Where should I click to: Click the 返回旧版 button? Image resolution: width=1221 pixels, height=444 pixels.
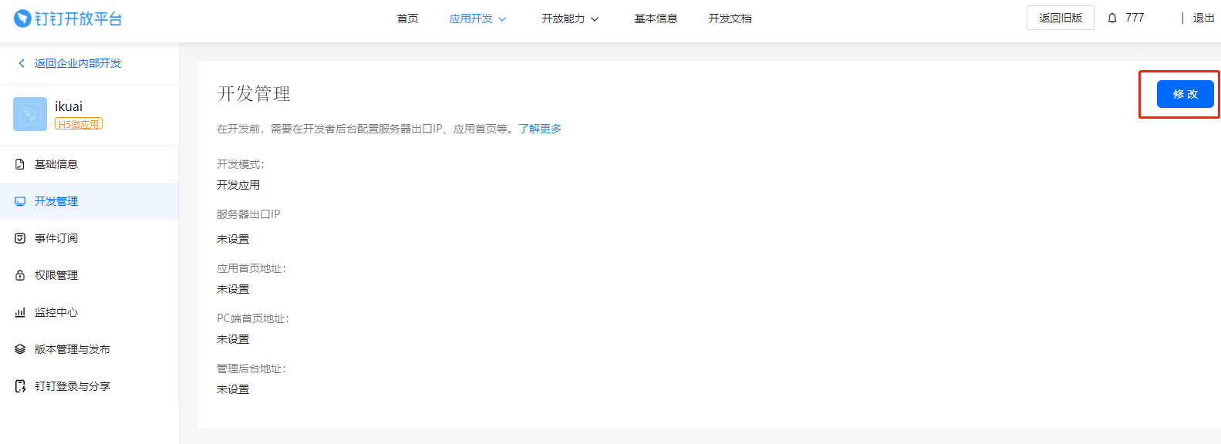point(1061,18)
